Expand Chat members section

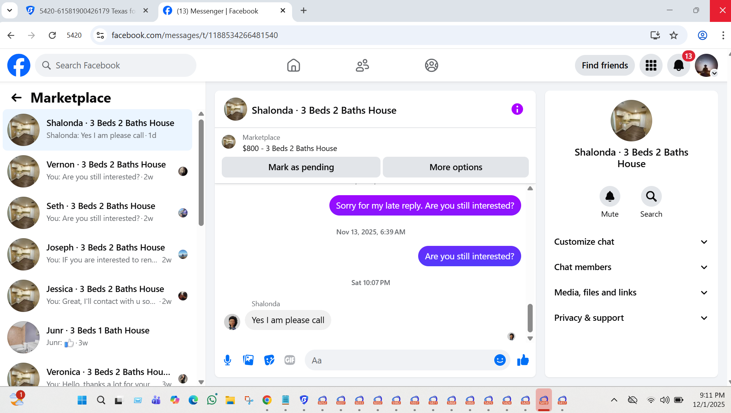(631, 267)
